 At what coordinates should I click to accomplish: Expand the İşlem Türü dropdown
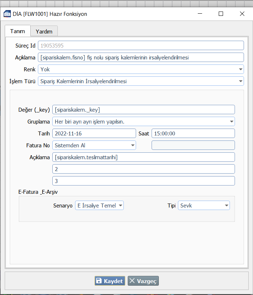click(141, 81)
